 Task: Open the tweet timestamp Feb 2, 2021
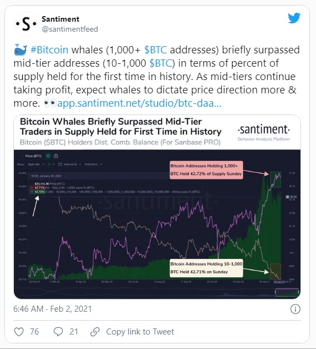click(x=71, y=309)
